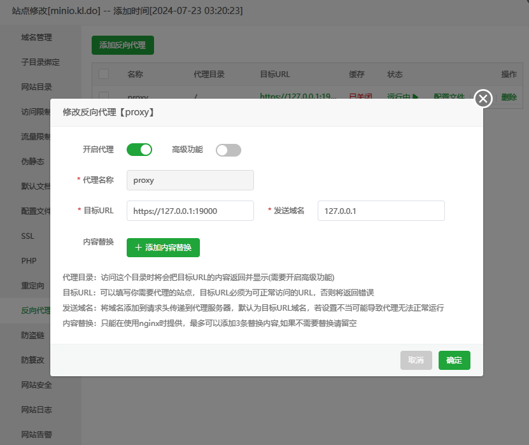Switch to the PHP configuration section
529x445 pixels.
28,260
